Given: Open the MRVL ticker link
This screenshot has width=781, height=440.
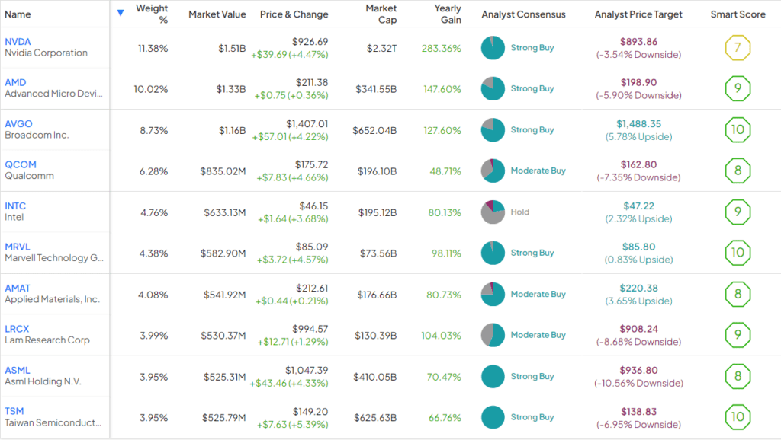Looking at the screenshot, I should pyautogui.click(x=18, y=247).
